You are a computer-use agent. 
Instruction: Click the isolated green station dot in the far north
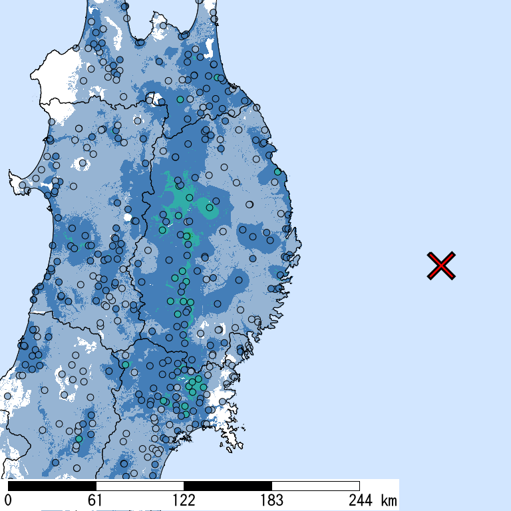point(180,99)
